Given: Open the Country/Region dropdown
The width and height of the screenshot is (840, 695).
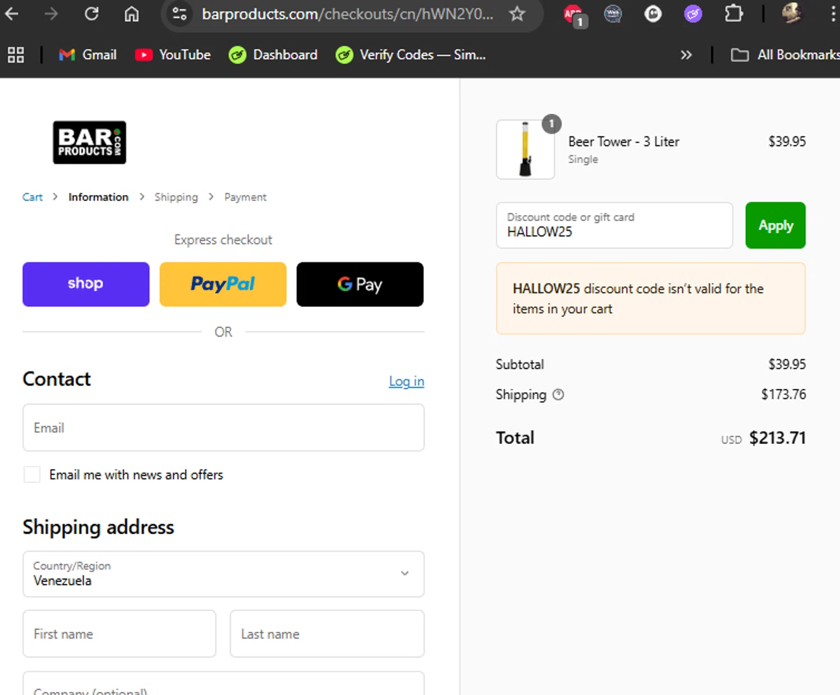Looking at the screenshot, I should 223,574.
